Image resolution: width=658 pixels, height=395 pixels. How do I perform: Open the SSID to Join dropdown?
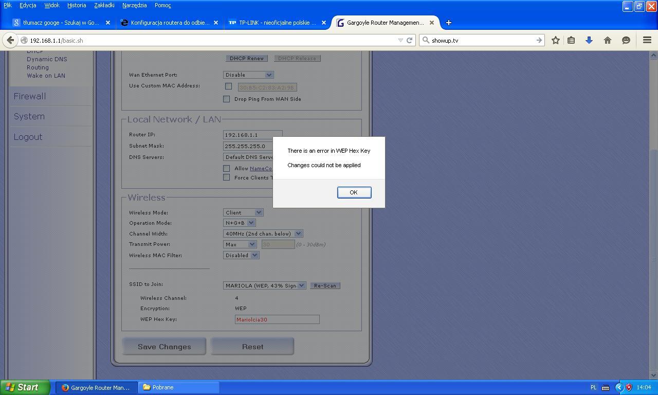coord(265,285)
